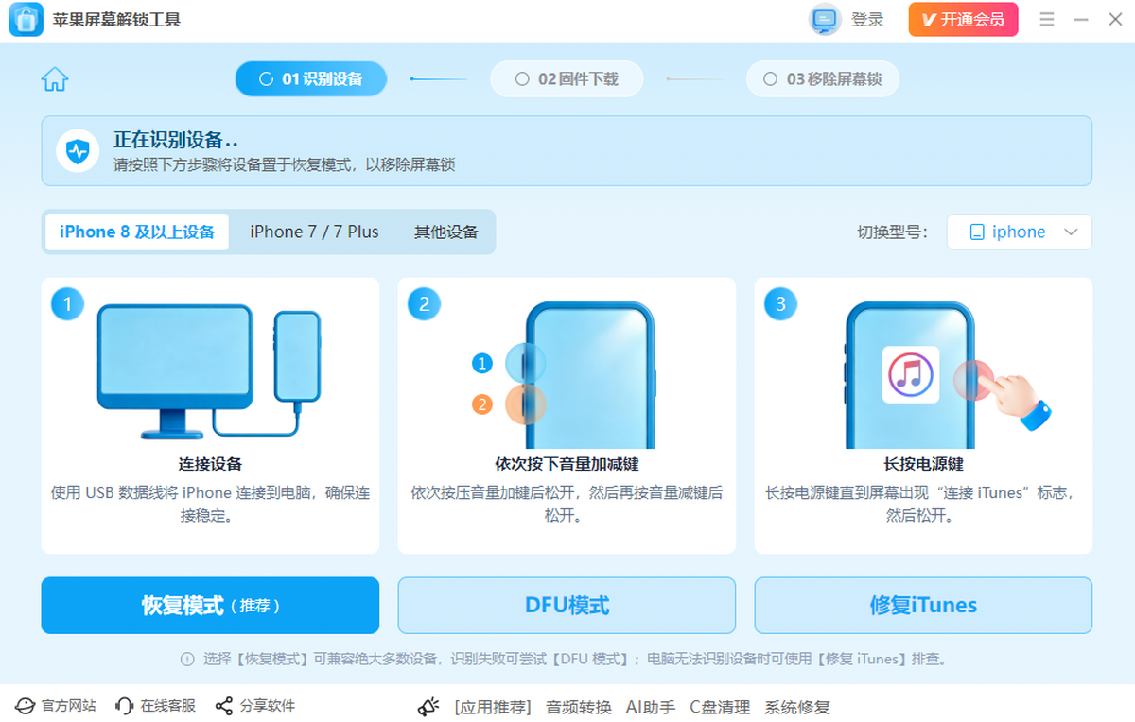Click the shield heartbeat status icon
The height and width of the screenshot is (722, 1135).
pyautogui.click(x=78, y=150)
